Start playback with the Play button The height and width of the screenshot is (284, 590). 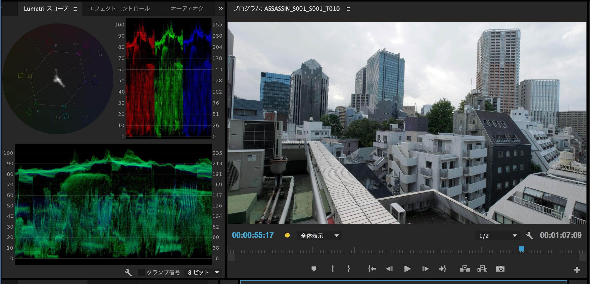click(x=407, y=269)
